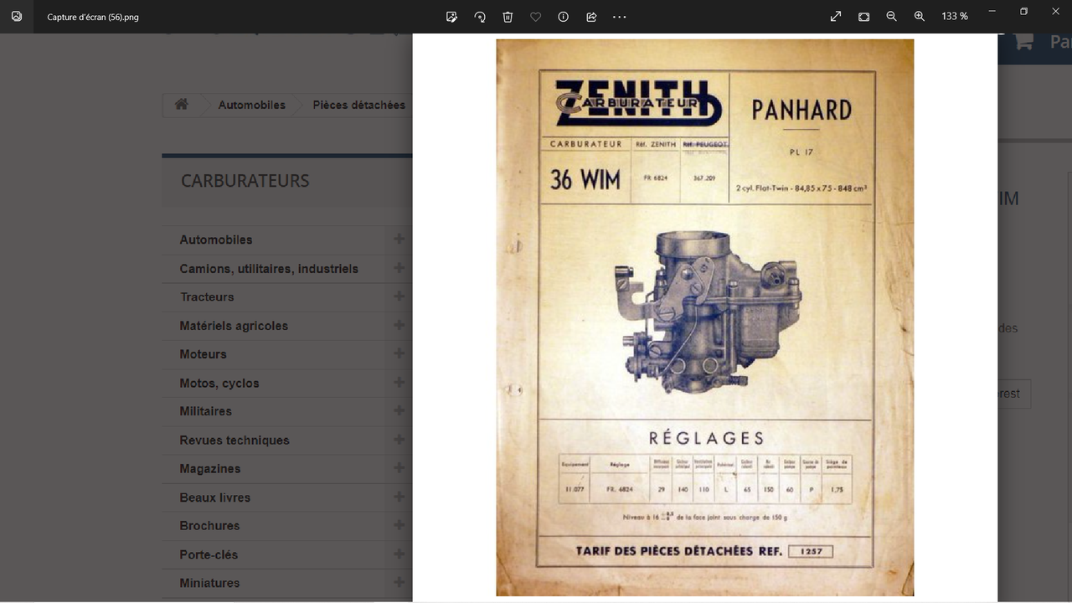Open the image edit tool
The width and height of the screenshot is (1072, 603).
click(451, 16)
